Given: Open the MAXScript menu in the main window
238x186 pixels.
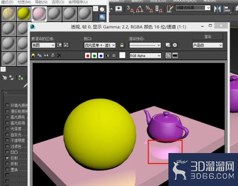Looking at the screenshot, I should coord(185,1).
